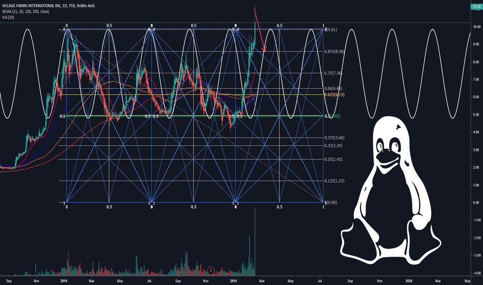Click the Fib level label 0.25(2.45)
Screen dimensions: 483x285
tap(333, 159)
